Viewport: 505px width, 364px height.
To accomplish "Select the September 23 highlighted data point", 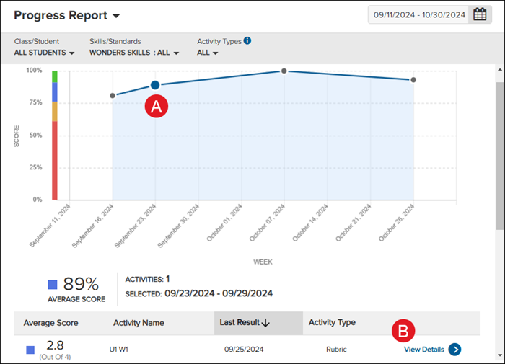I will (x=155, y=85).
